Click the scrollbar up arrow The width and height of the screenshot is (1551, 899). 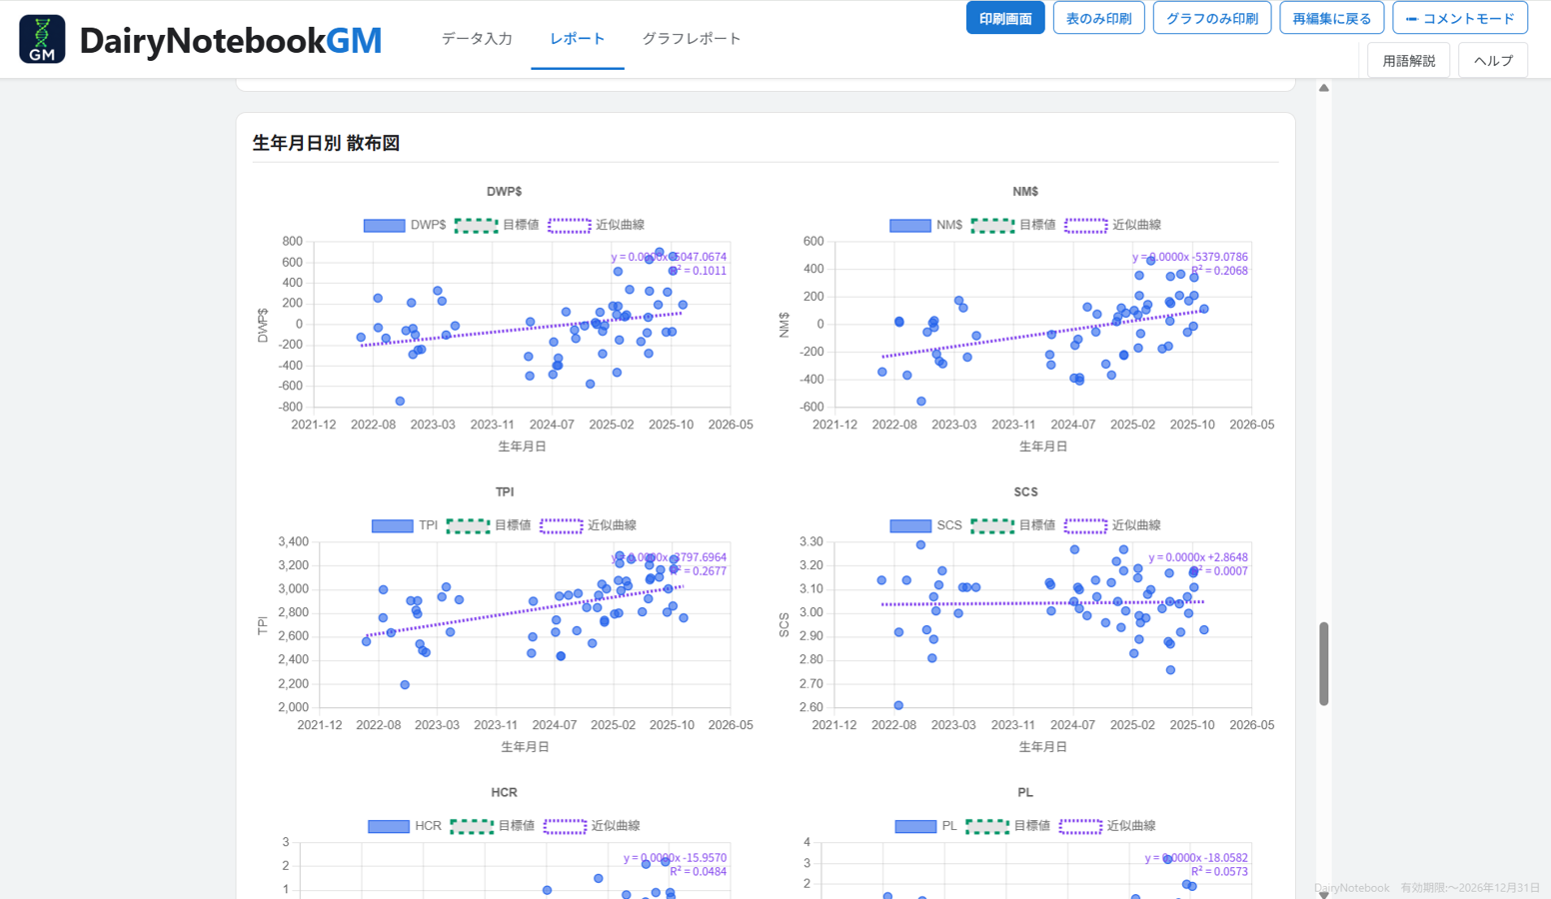coord(1324,88)
